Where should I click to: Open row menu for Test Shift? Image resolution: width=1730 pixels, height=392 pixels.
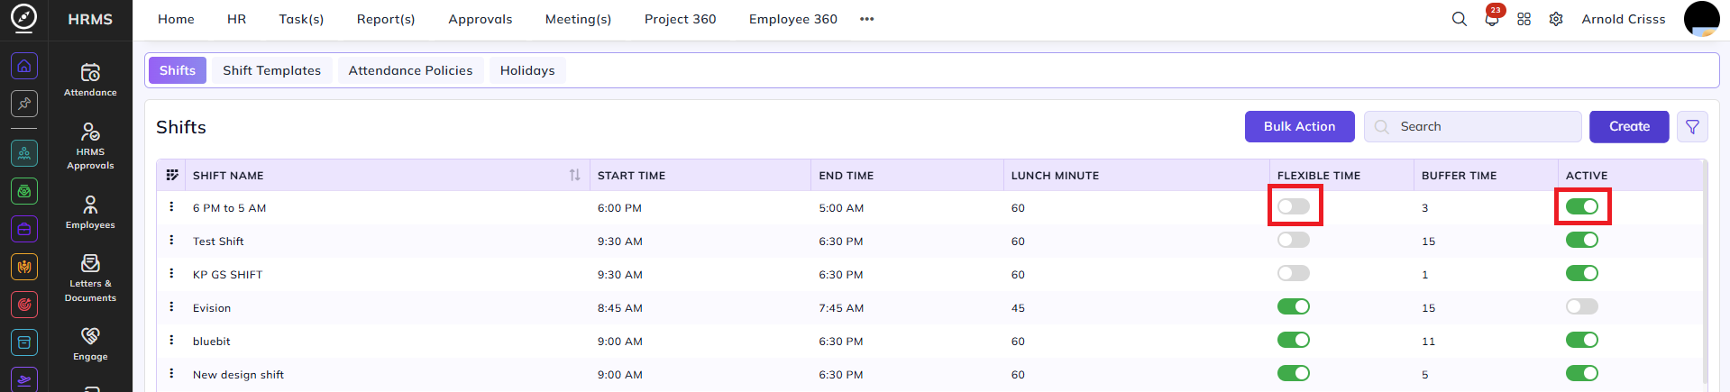tap(171, 240)
